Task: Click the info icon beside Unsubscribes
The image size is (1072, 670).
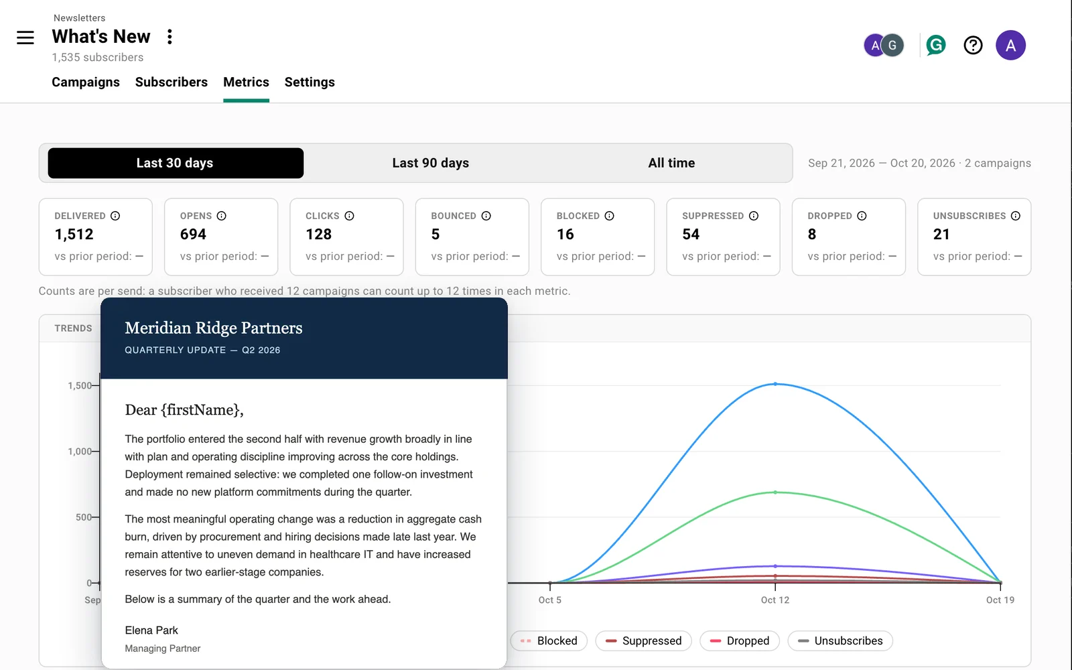Action: point(1016,216)
